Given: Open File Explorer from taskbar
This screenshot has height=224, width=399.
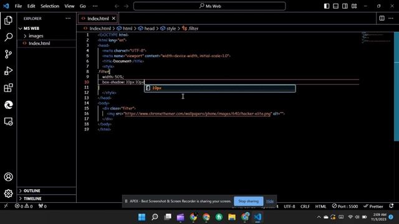Looking at the screenshot, I should (232, 217).
